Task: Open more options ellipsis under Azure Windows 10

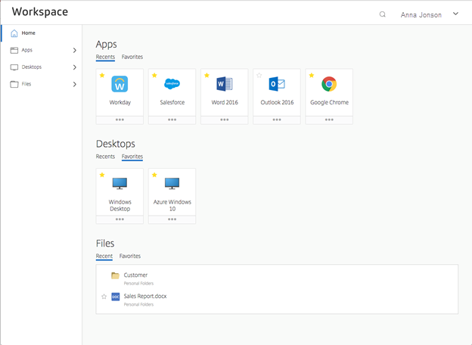Action: point(172,219)
